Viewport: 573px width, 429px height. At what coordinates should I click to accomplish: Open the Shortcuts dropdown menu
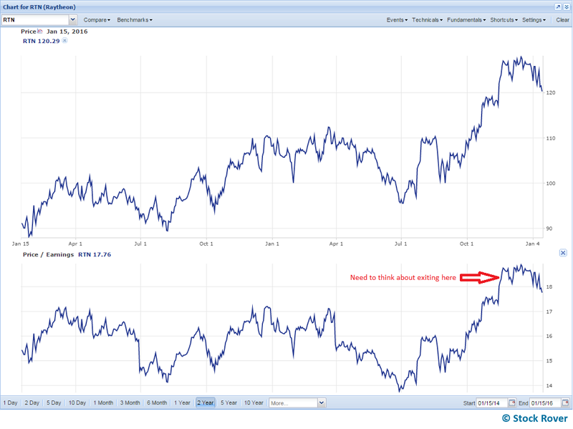(504, 20)
